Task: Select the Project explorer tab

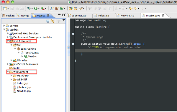Action: [x=39, y=16]
